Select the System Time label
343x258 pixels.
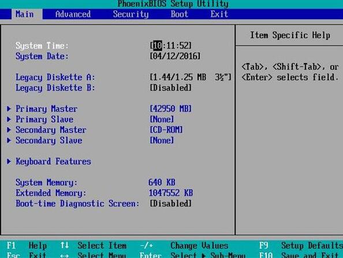click(42, 46)
